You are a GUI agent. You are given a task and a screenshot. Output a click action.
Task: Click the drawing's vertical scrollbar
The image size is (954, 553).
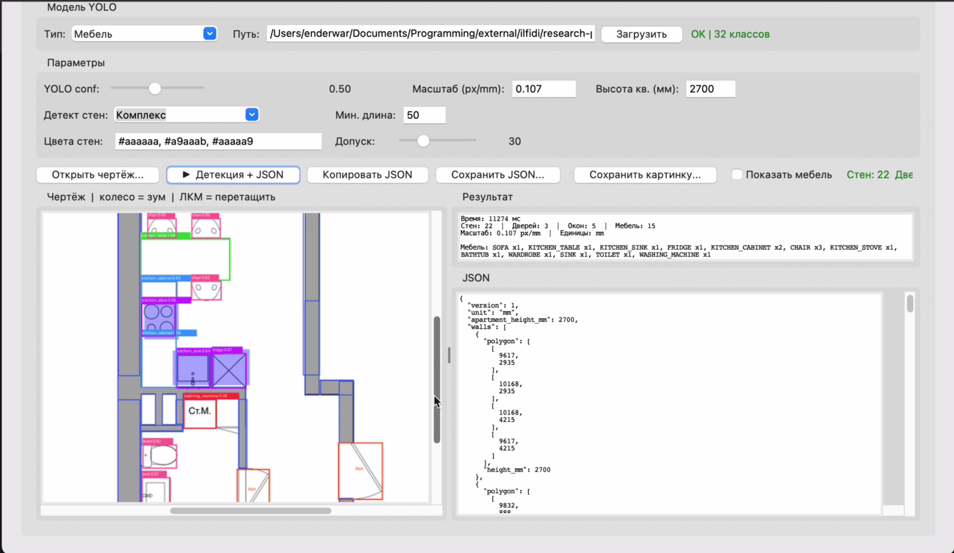[x=437, y=379]
